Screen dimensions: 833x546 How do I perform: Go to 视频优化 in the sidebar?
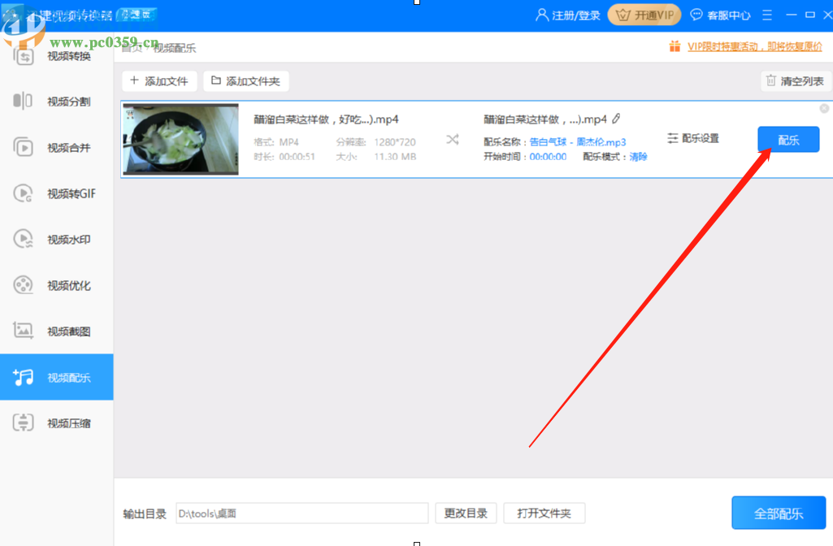(56, 285)
